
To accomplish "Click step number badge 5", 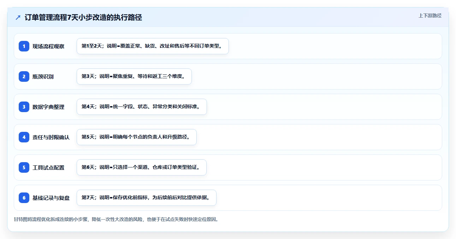I will [x=24, y=167].
